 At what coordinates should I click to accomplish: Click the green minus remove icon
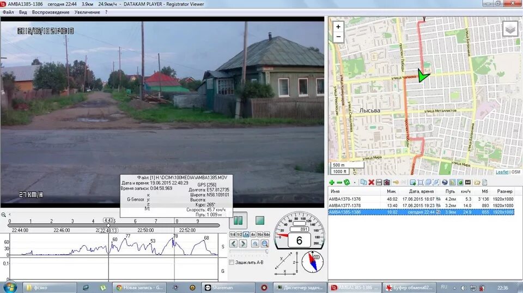coord(339,183)
